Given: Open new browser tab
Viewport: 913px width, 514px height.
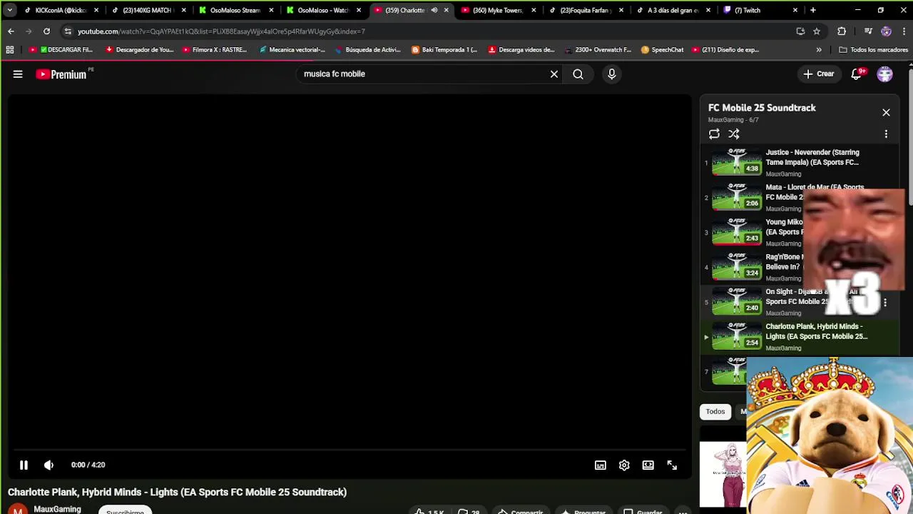Looking at the screenshot, I should [812, 10].
